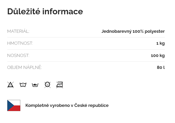Select the "80 l" filling volume value
This screenshot has height=123, width=175.
pyautogui.click(x=161, y=68)
